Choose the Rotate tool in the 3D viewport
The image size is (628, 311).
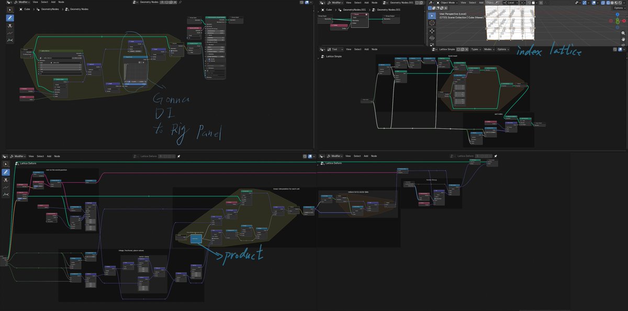tap(432, 38)
